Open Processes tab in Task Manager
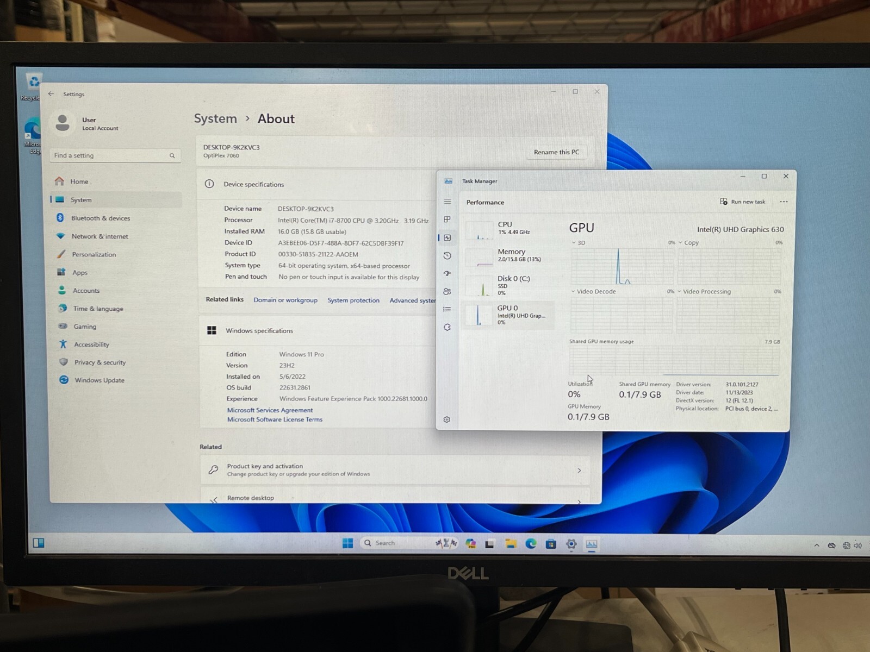This screenshot has height=652, width=870. 448,220
